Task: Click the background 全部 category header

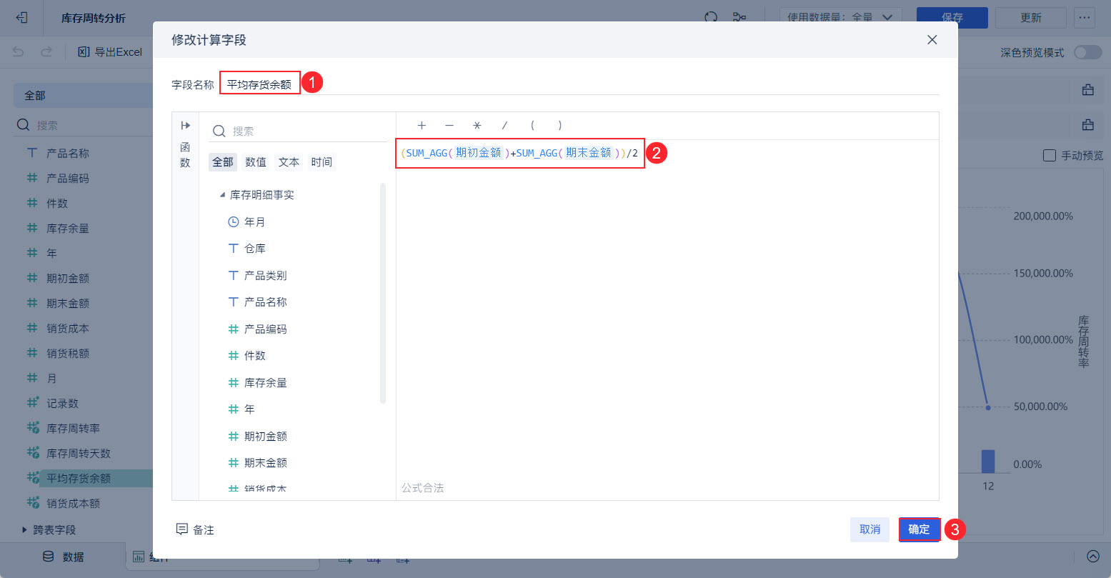Action: (84, 95)
